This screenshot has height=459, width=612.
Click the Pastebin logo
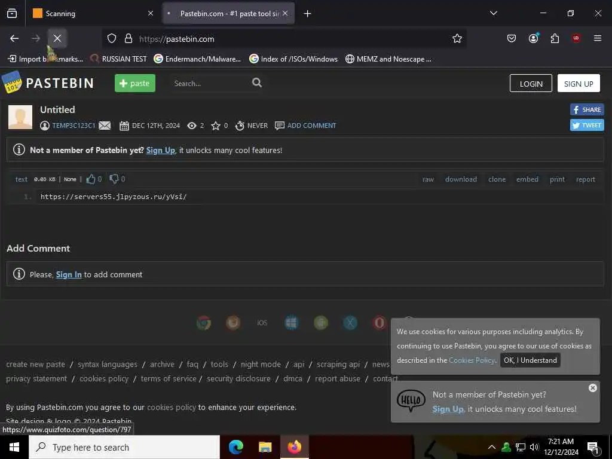(x=48, y=82)
